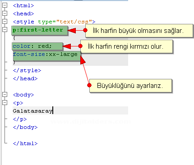
Task: Click the <head> opening tag text
Action: tap(23, 14)
